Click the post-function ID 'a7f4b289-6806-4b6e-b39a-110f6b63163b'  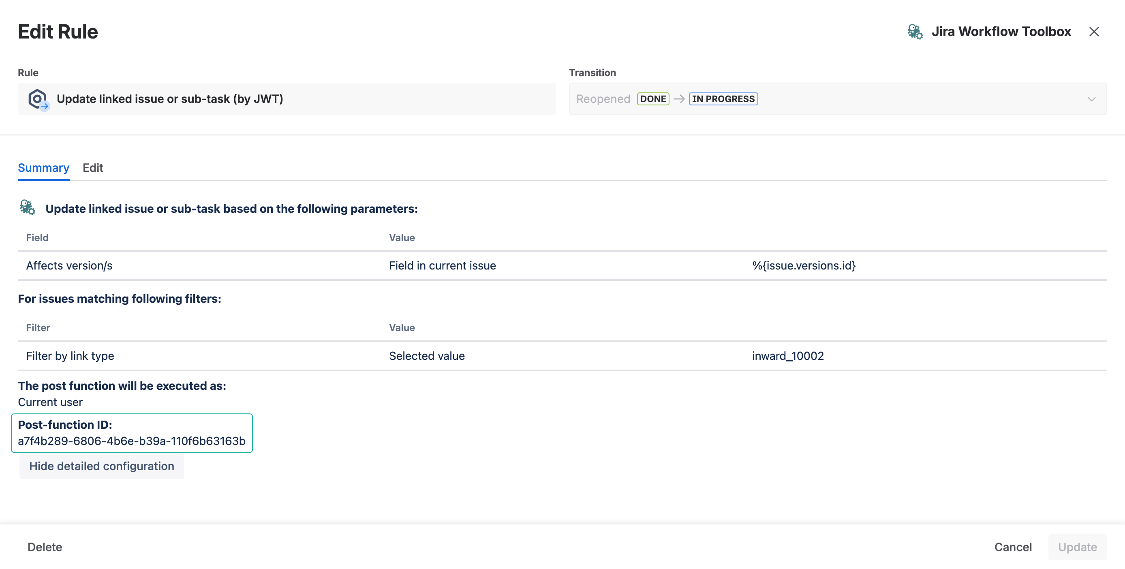(131, 441)
